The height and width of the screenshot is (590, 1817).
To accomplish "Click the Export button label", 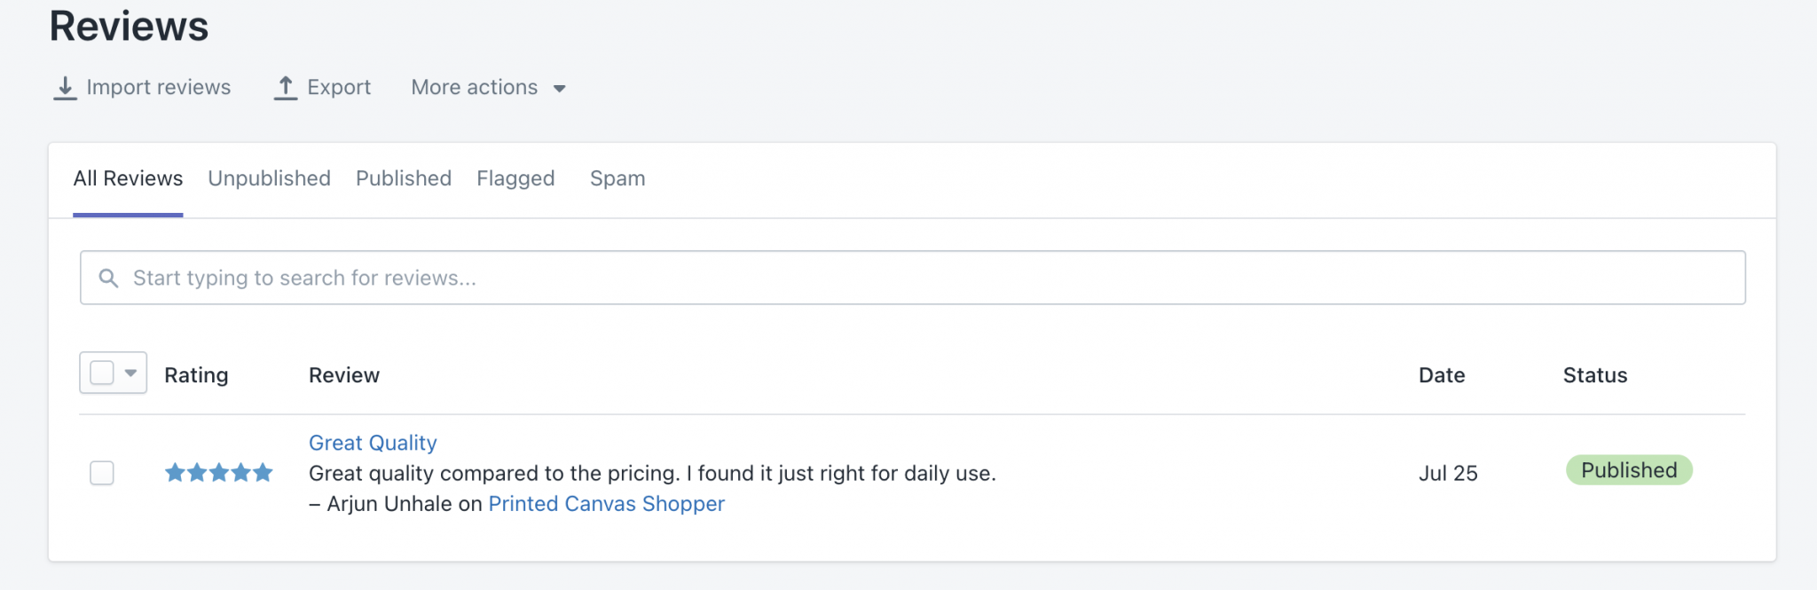I will click(x=339, y=88).
